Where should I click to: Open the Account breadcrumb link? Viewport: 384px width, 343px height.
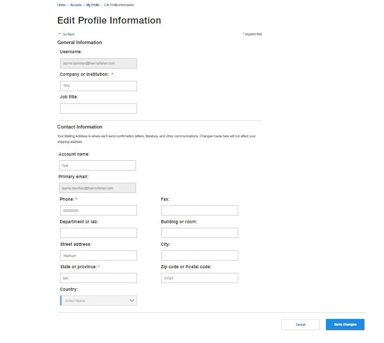[x=75, y=5]
